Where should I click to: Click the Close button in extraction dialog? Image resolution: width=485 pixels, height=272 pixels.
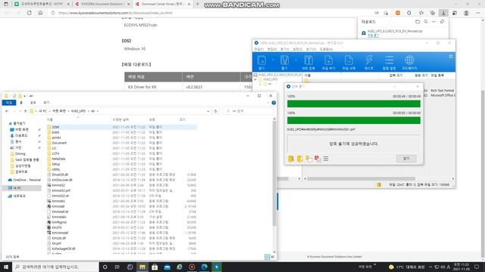pos(406,159)
